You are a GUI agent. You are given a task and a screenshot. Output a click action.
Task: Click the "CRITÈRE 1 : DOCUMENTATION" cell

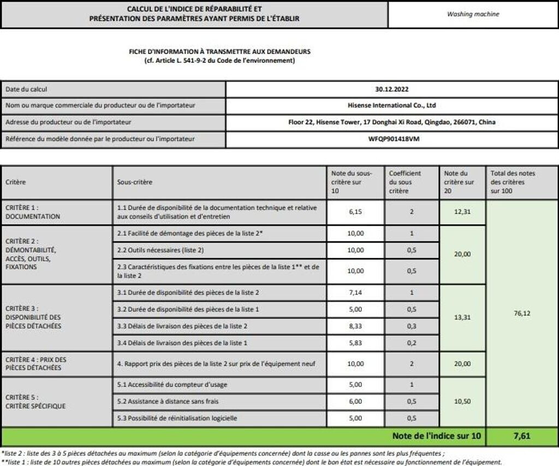[57, 212]
